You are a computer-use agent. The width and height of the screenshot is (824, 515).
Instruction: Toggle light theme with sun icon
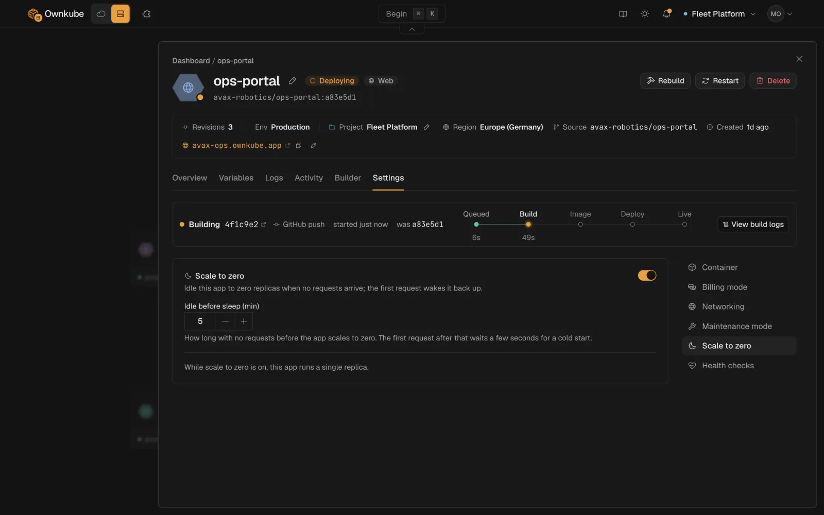pyautogui.click(x=645, y=14)
